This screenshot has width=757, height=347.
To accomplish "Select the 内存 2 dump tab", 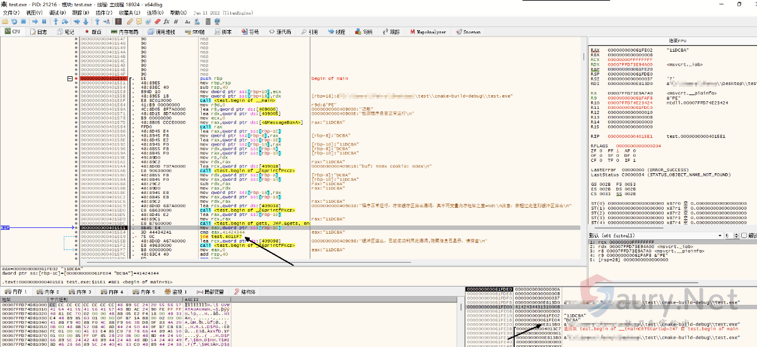I will point(49,292).
